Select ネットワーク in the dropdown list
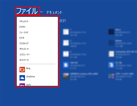 click(x=24, y=60)
